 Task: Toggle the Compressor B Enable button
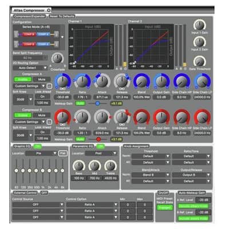click(x=23, y=115)
